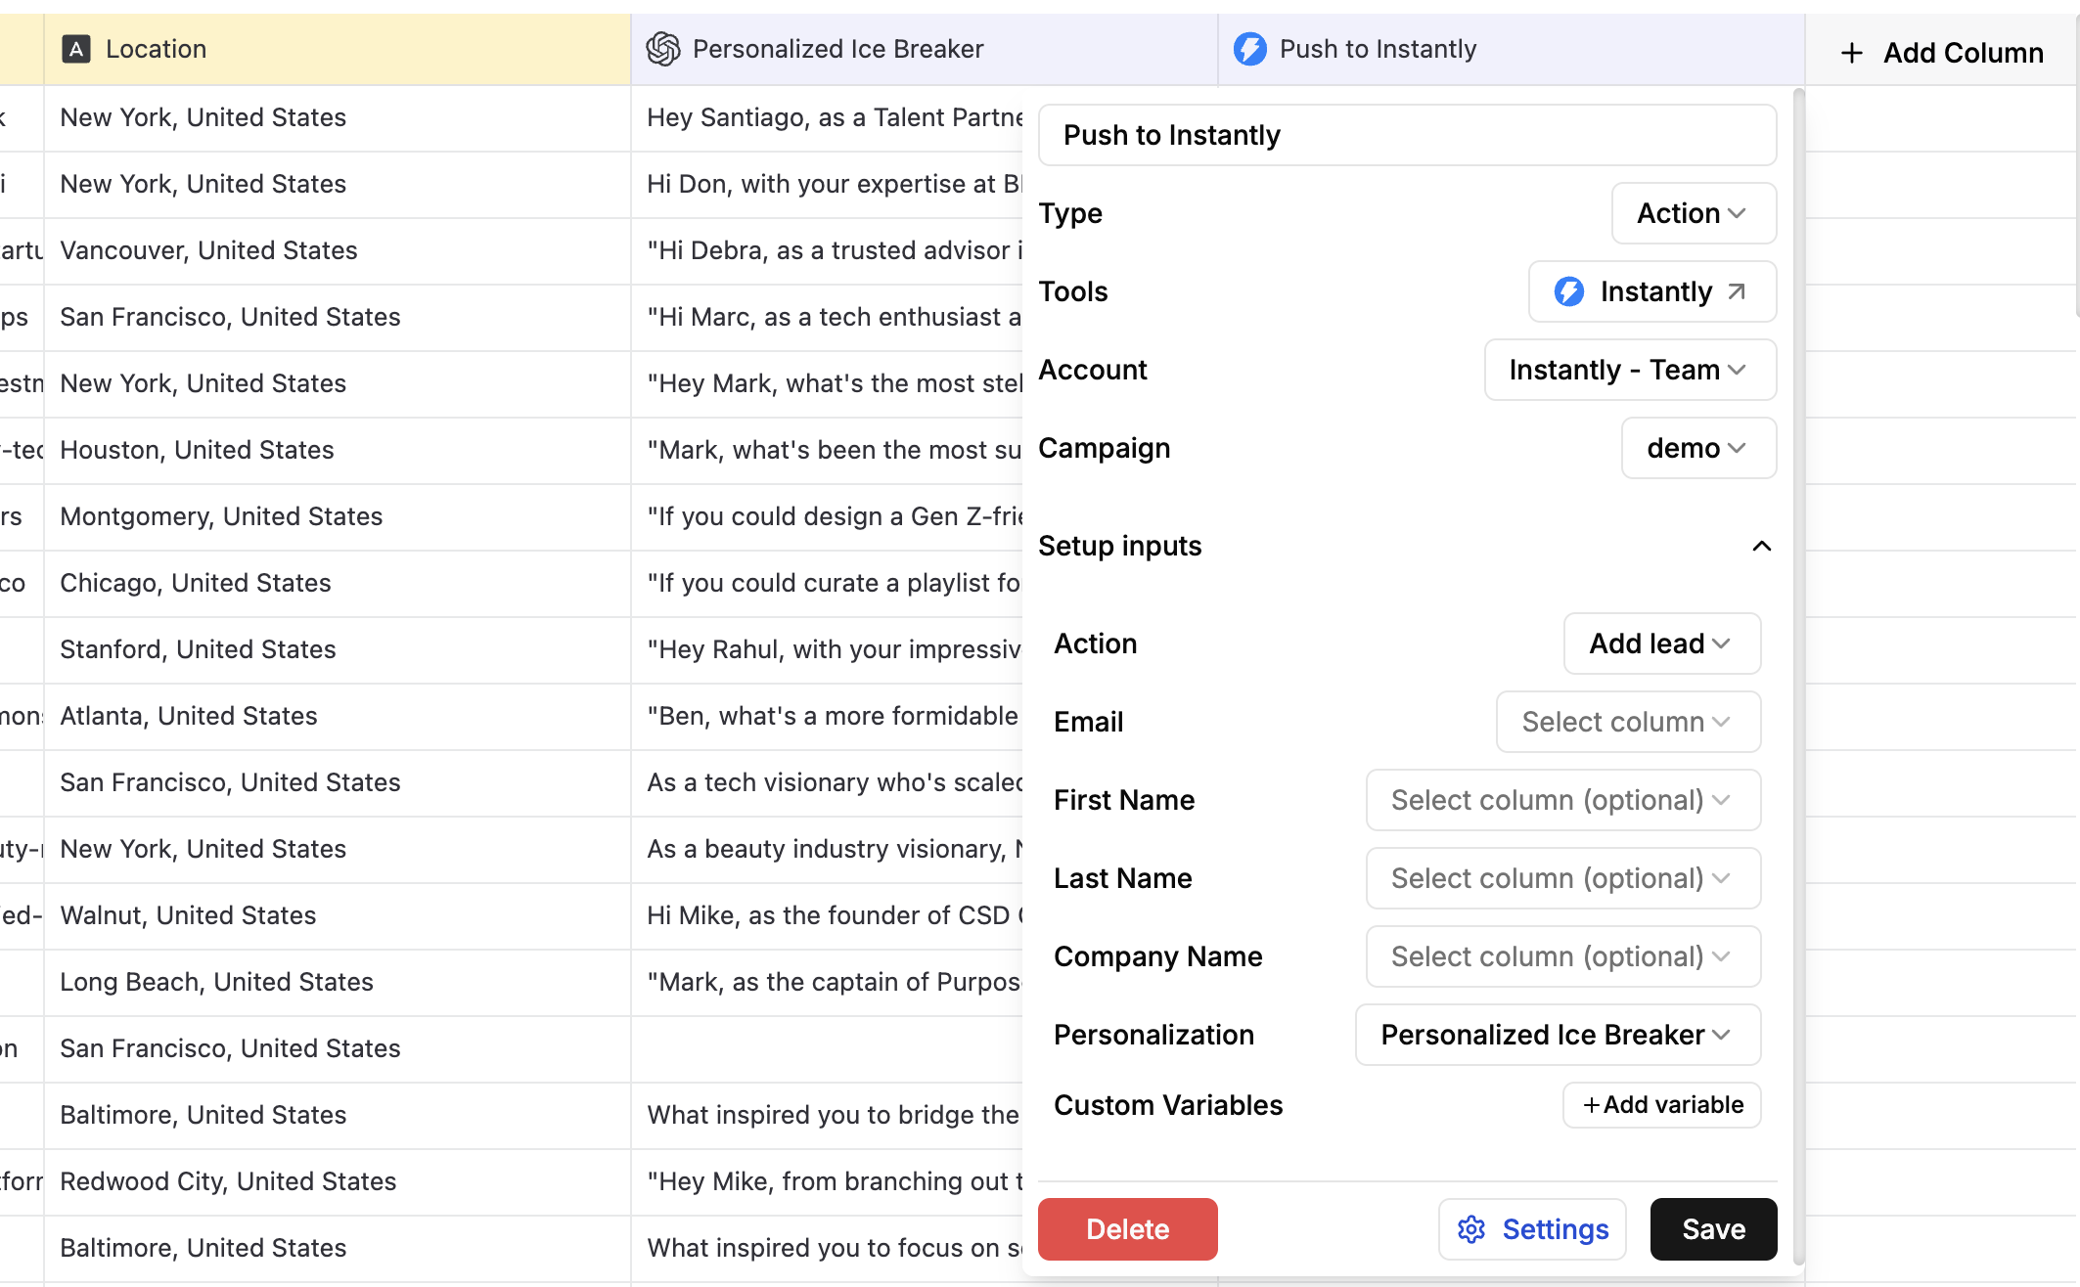Viewport: 2080px width, 1287px height.
Task: Open the Settings button in panel footer
Action: coord(1532,1229)
